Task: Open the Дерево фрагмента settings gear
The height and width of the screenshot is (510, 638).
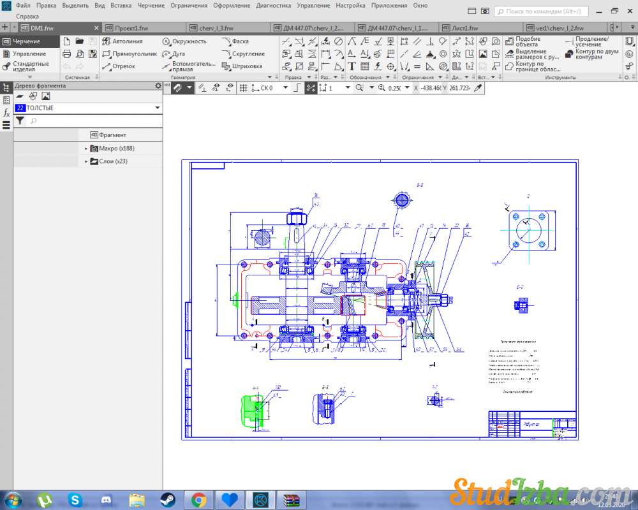Action: click(158, 85)
